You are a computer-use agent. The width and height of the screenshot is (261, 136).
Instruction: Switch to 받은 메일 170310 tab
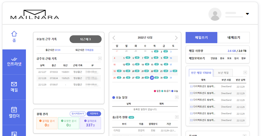(x=201, y=73)
